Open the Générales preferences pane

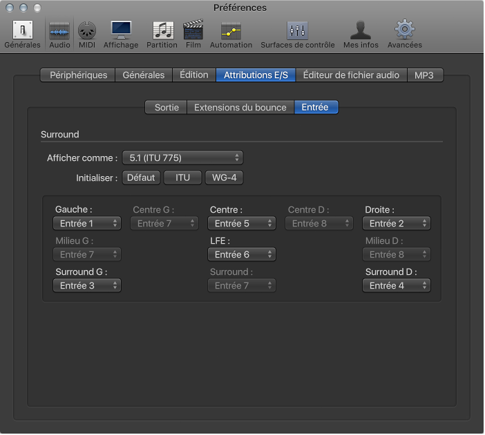pyautogui.click(x=23, y=33)
